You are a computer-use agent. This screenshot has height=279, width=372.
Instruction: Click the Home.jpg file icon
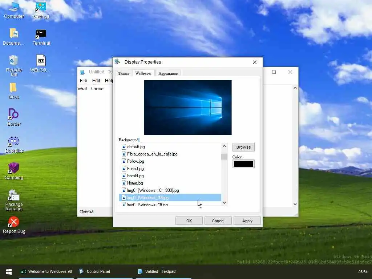[124, 183]
